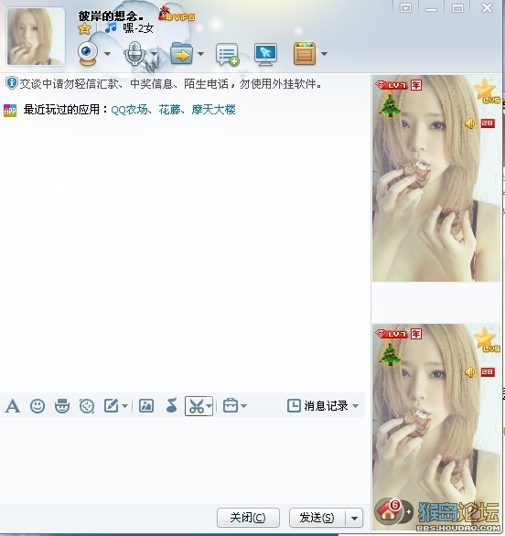Launch remote desktop assistance icon
The image size is (505, 536).
pos(265,54)
